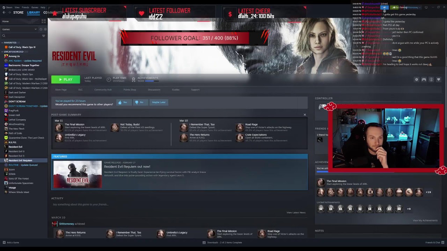The height and width of the screenshot is (251, 447).
Task: Open the Store Page link
Action: point(61,90)
